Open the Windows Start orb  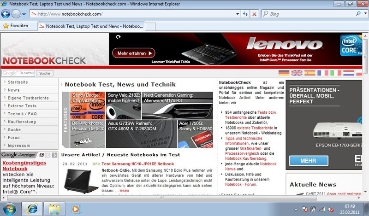pos(9,209)
